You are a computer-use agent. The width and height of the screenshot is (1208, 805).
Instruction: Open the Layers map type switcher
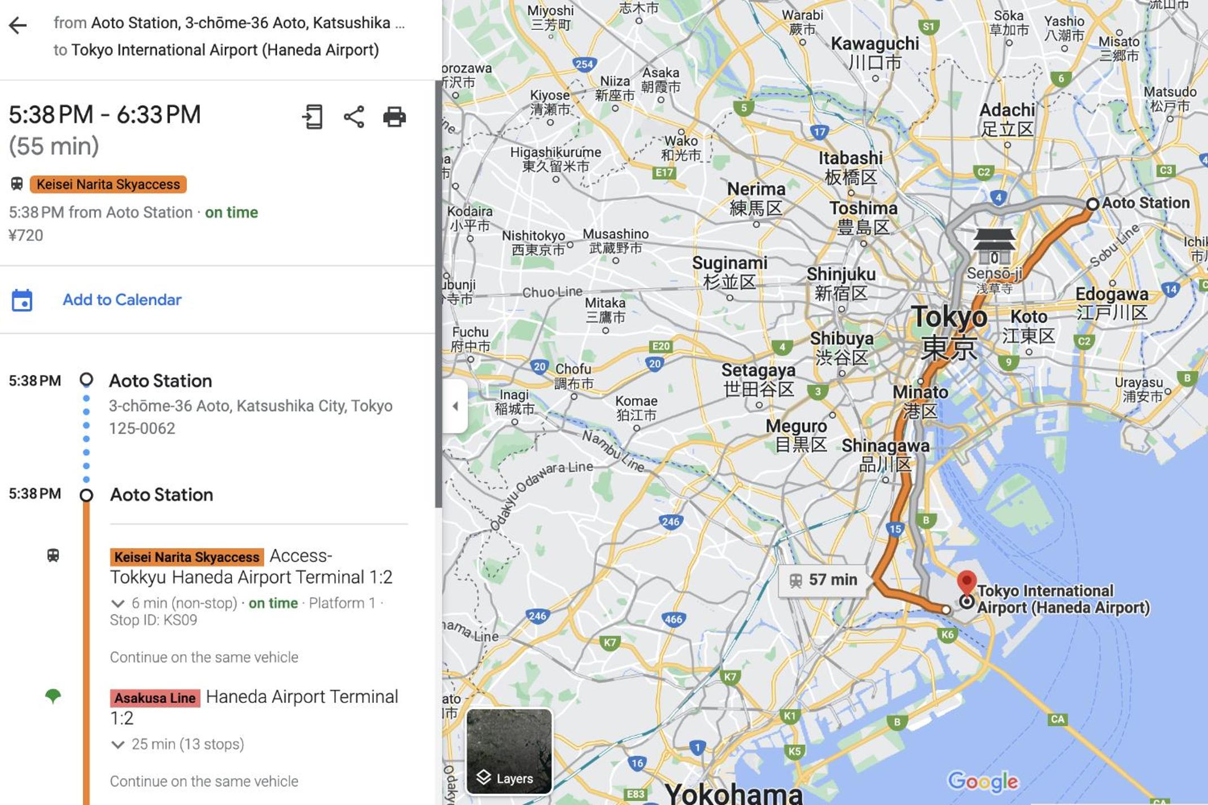[509, 751]
